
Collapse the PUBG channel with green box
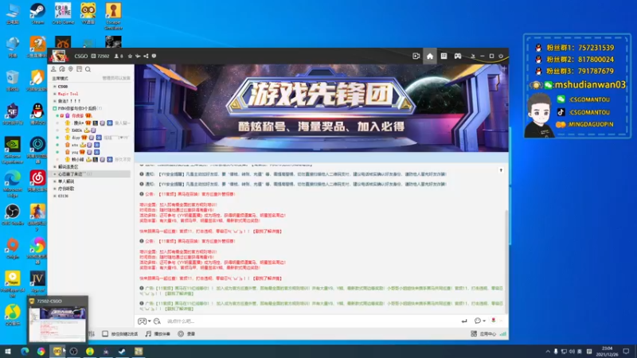click(55, 108)
